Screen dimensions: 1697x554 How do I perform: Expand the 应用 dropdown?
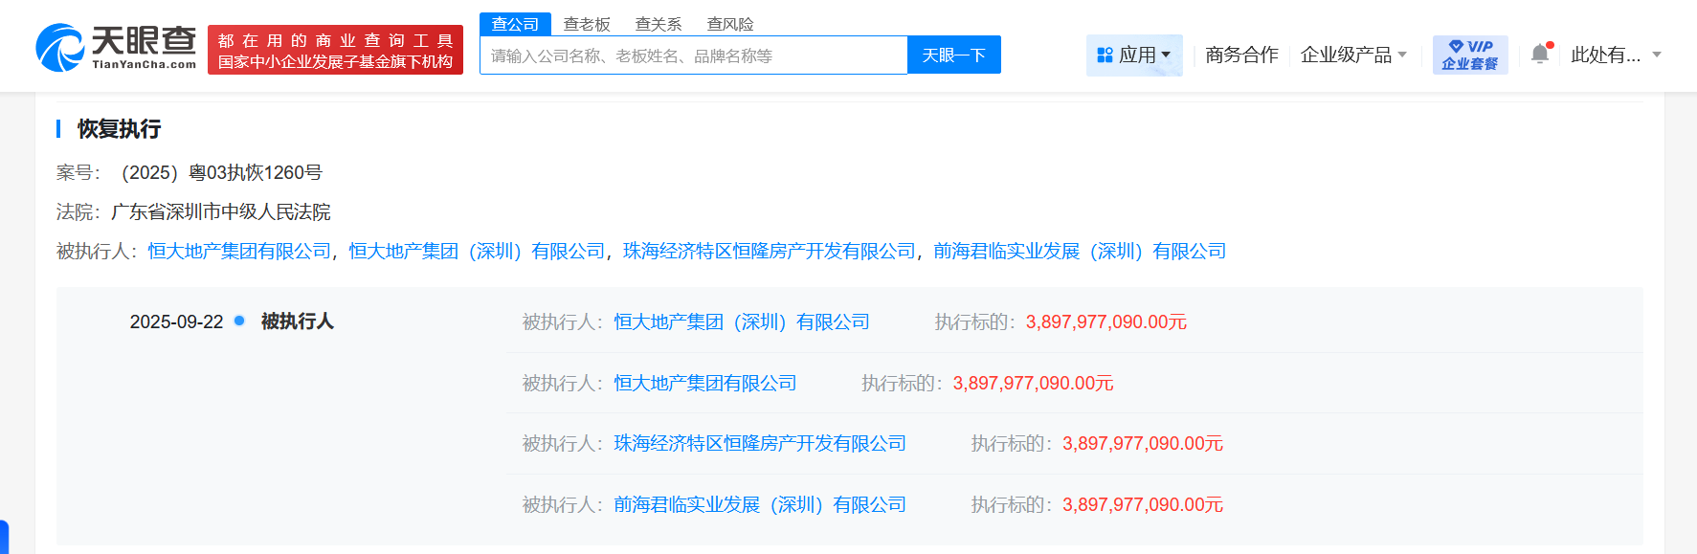click(1165, 55)
